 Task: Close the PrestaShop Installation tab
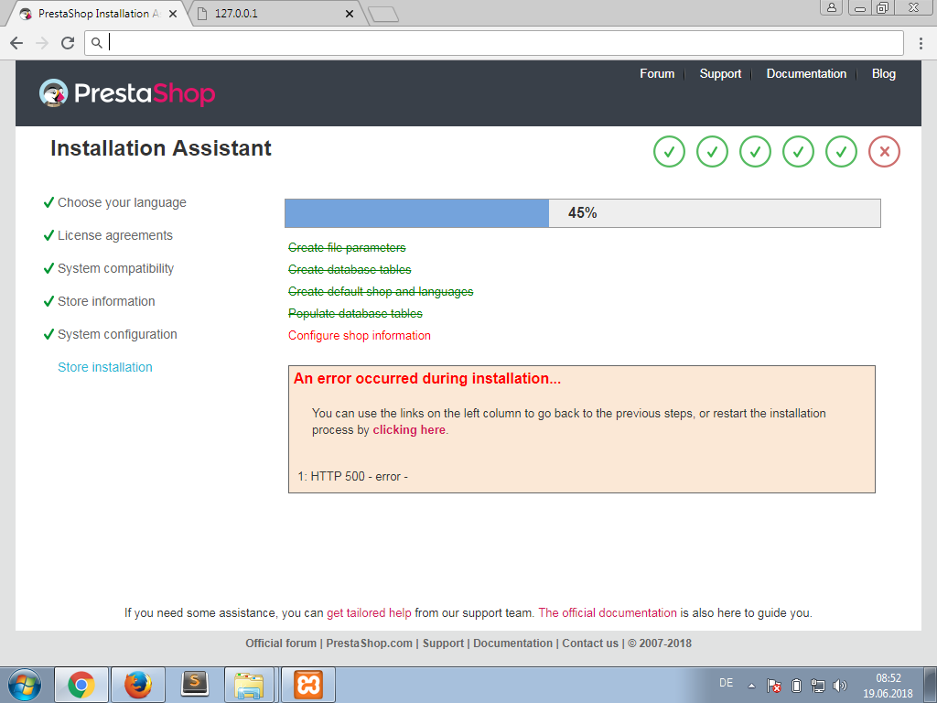pyautogui.click(x=173, y=14)
